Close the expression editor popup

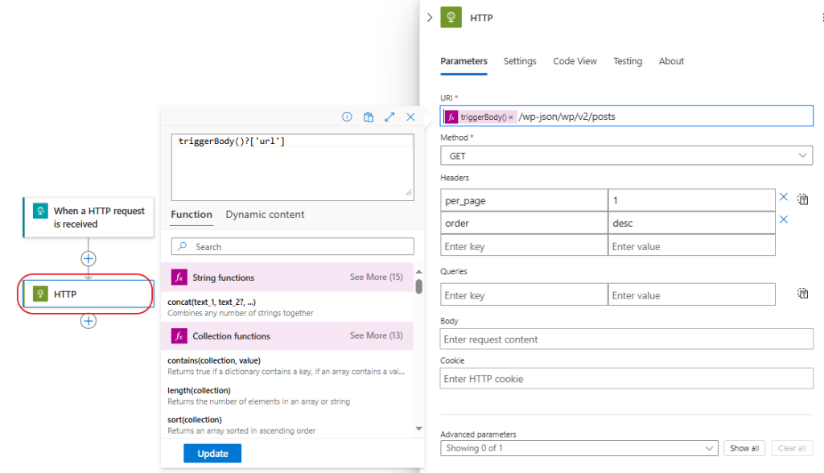(410, 117)
